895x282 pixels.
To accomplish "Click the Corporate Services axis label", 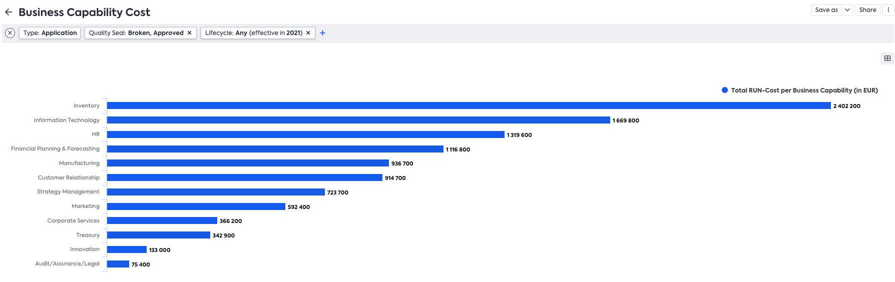I will [73, 220].
